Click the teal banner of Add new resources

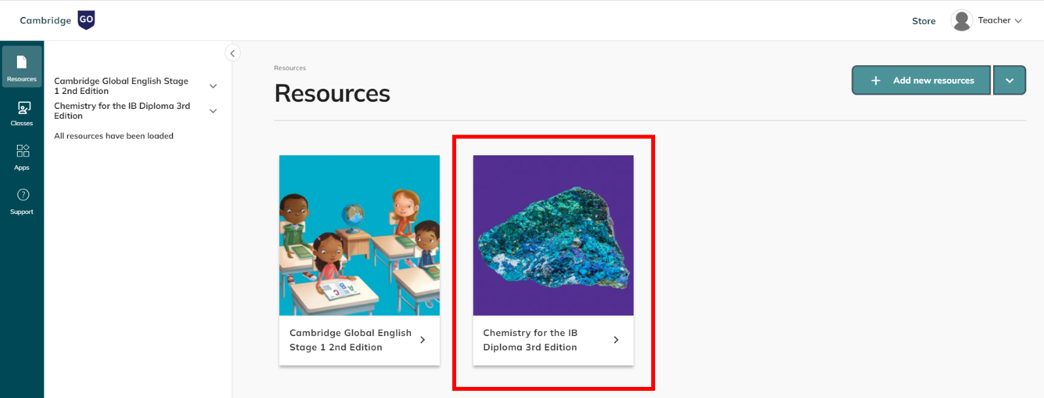point(920,80)
